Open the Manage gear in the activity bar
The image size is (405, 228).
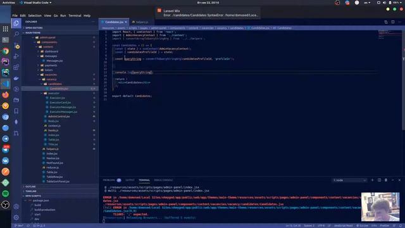click(x=16, y=217)
